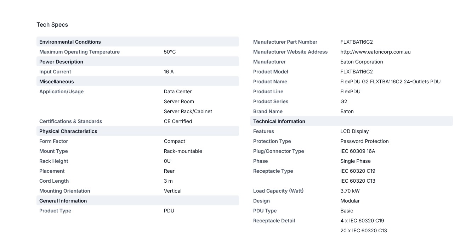Select the General Information section header

138,200
